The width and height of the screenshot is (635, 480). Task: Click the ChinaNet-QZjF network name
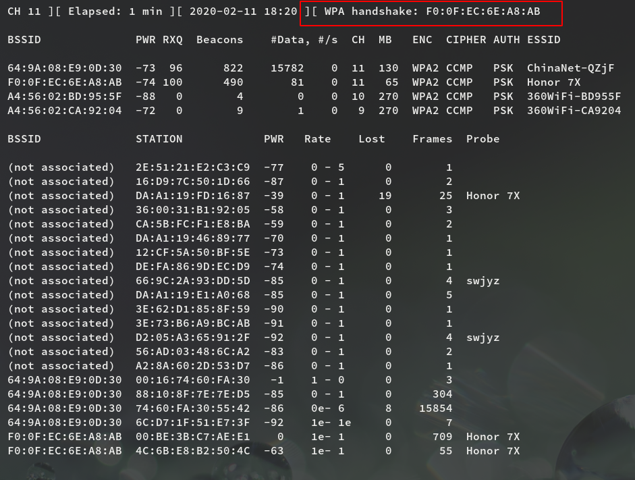[570, 68]
